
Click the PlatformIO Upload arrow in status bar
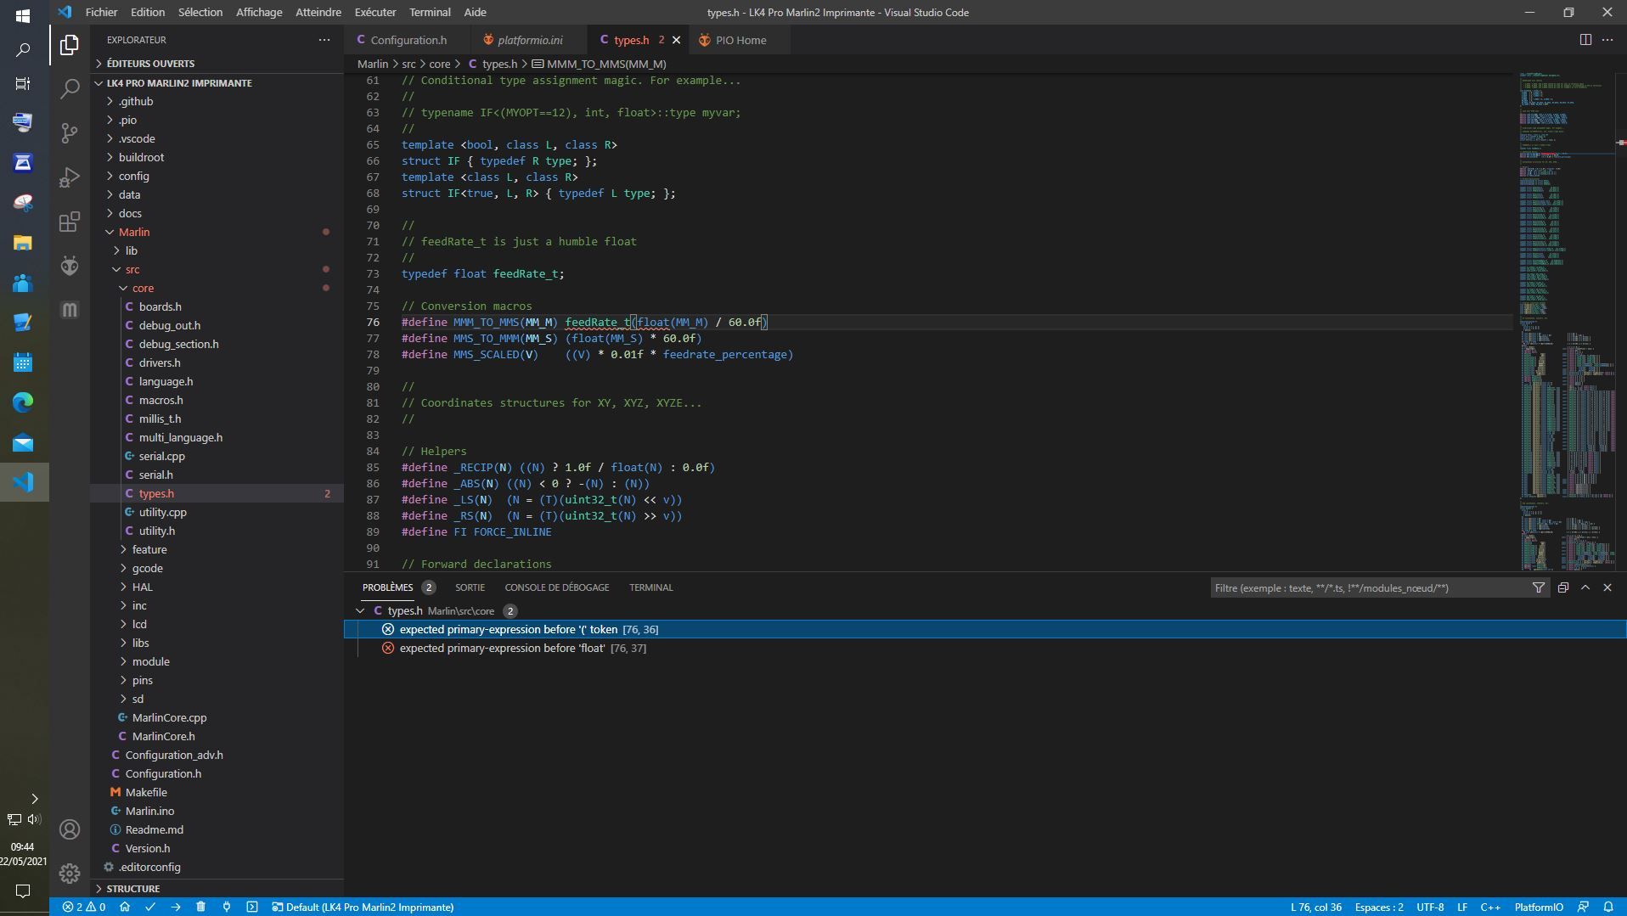[x=175, y=907]
